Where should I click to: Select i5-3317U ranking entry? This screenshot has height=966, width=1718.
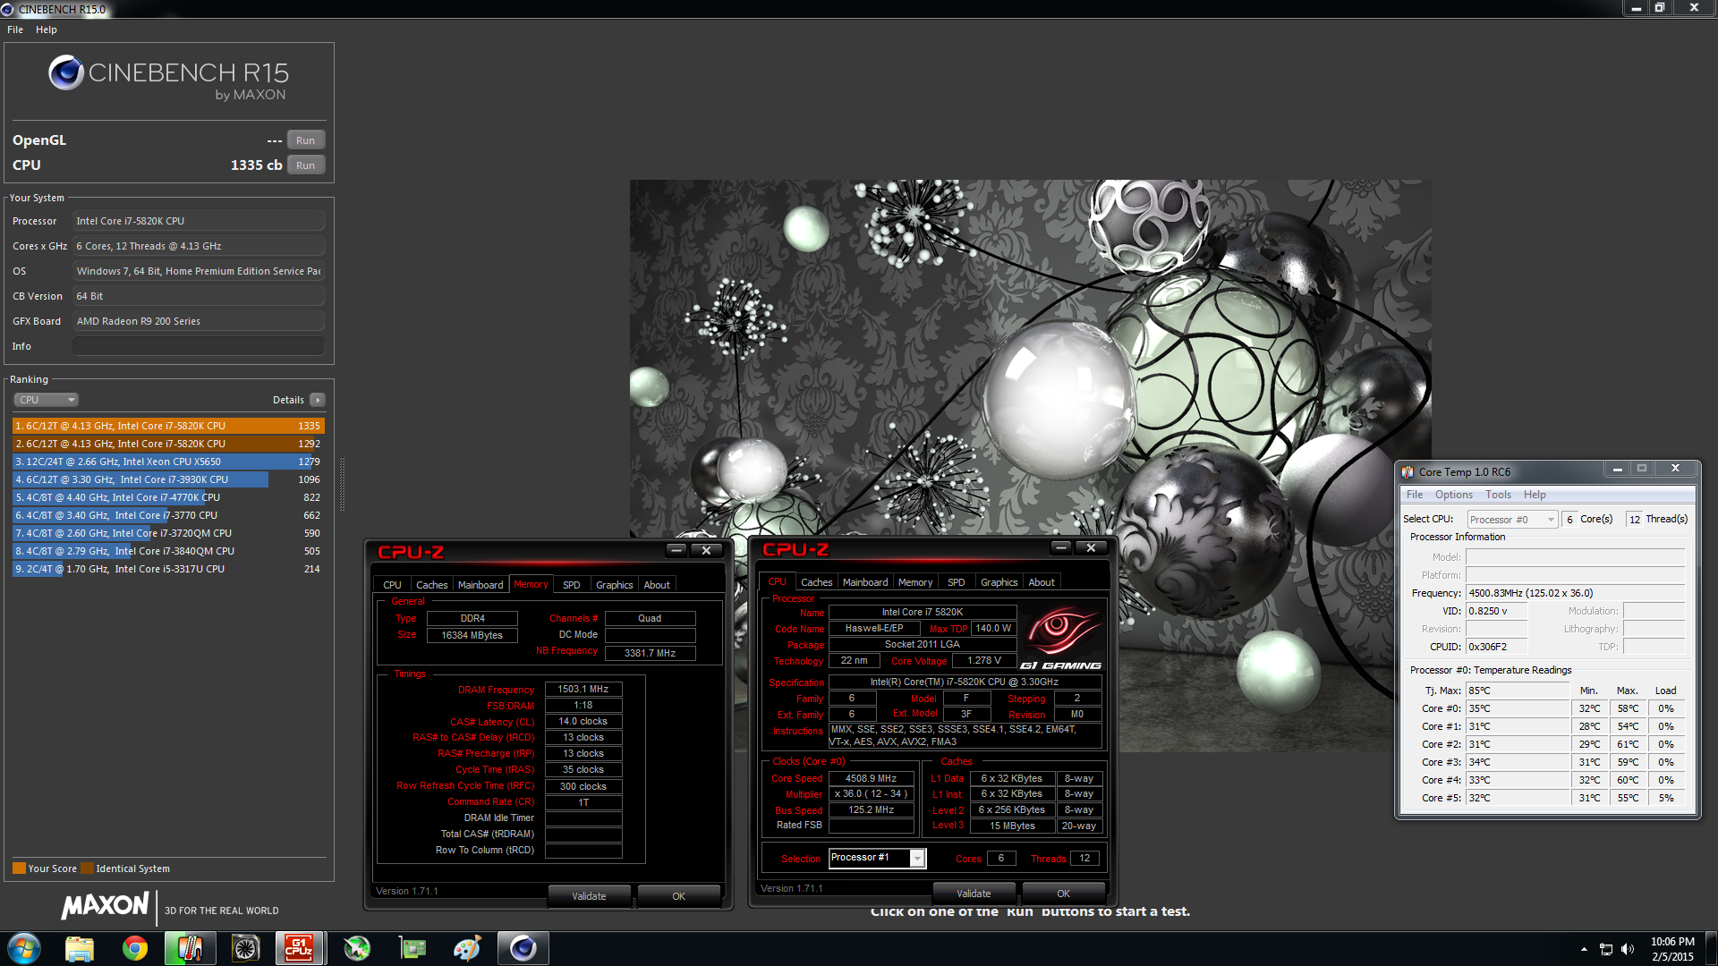point(168,569)
